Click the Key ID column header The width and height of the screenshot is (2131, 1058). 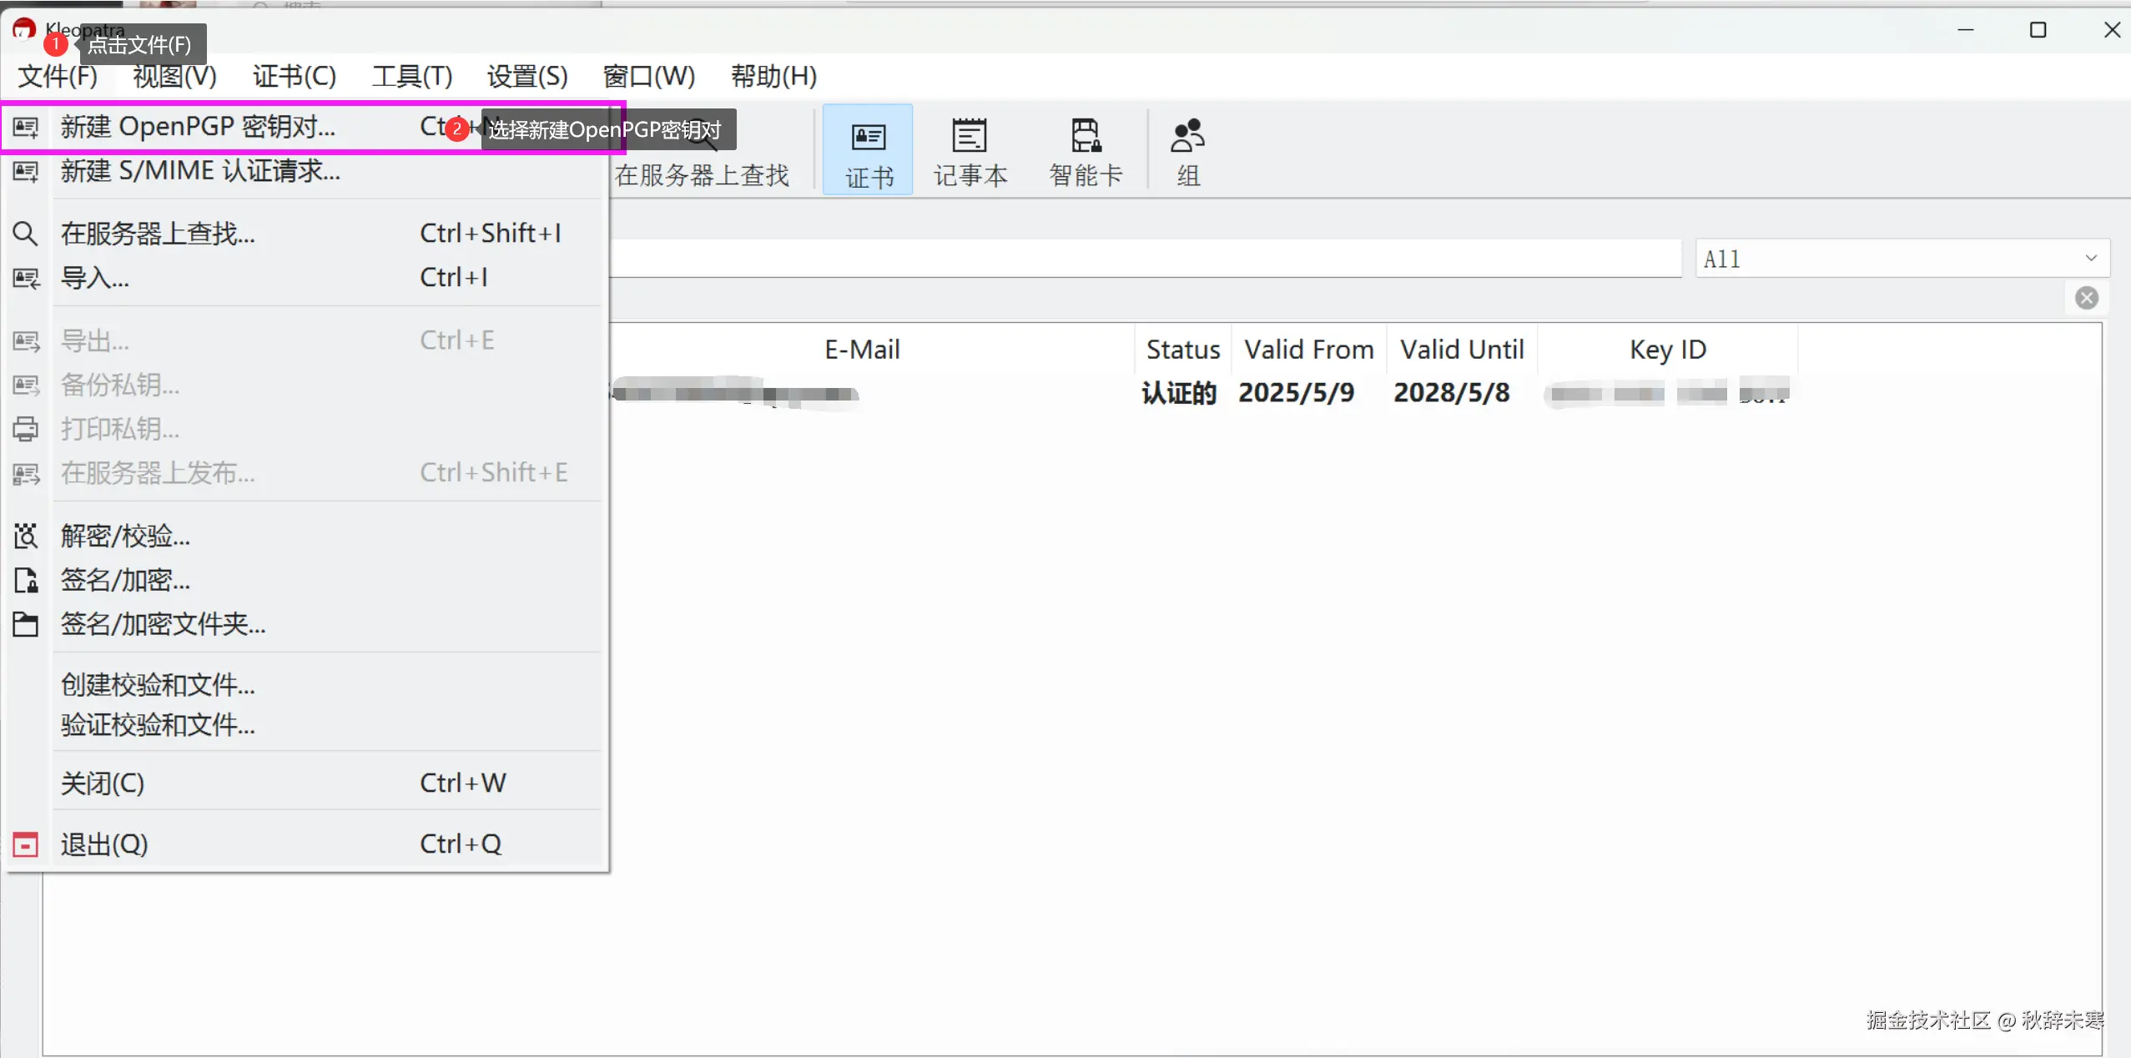(1667, 349)
